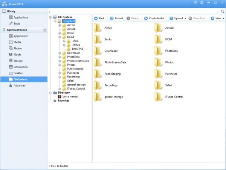Eject Ripmilla iPhone5 device icon

45,30
